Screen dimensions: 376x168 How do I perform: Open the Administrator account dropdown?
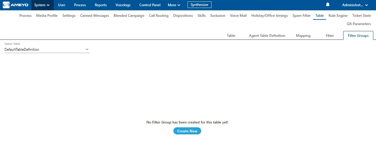coord(355,5)
